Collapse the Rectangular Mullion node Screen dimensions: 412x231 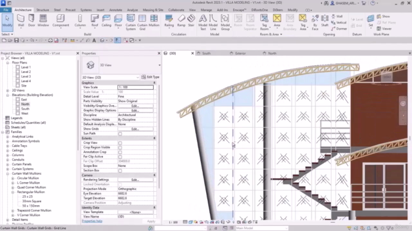(x=13, y=192)
